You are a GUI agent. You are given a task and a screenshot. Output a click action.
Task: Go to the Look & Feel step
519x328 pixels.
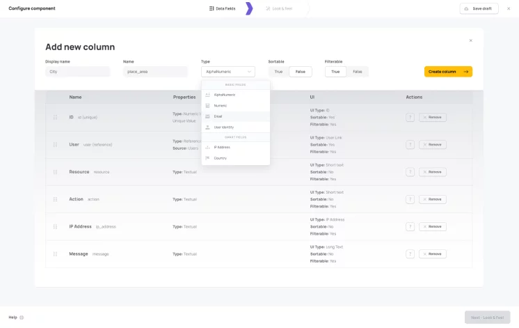pos(278,8)
